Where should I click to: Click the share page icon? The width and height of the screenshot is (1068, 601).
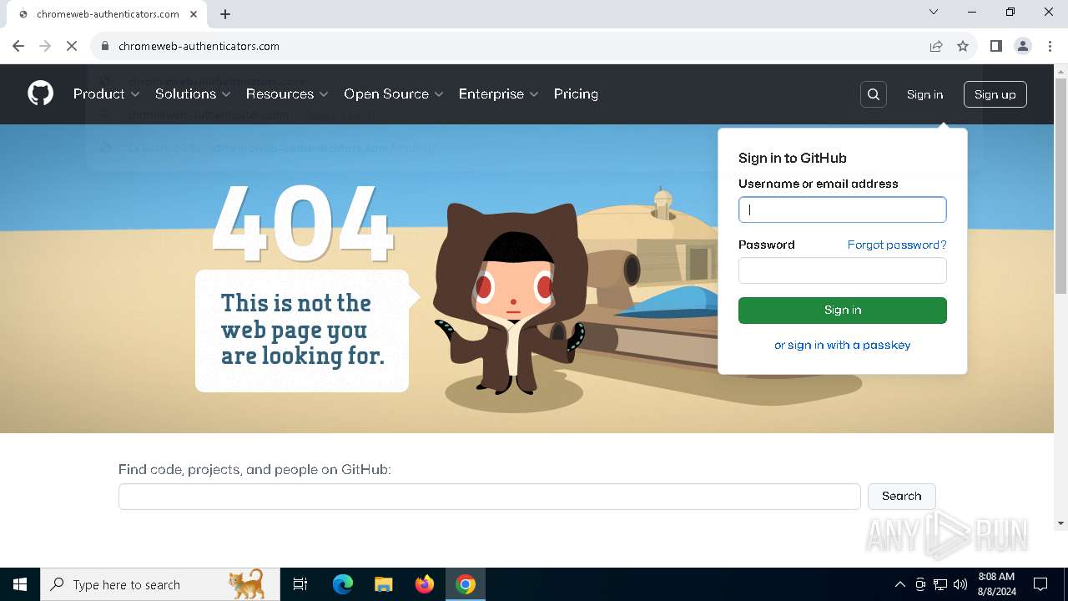coord(936,46)
